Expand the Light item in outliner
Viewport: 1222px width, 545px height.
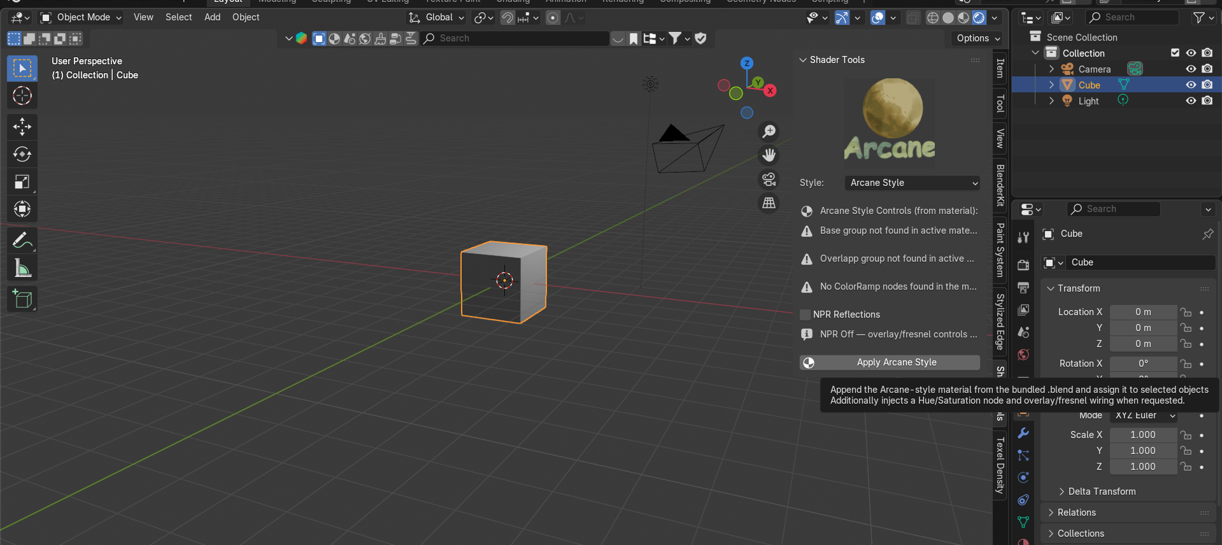tap(1051, 101)
